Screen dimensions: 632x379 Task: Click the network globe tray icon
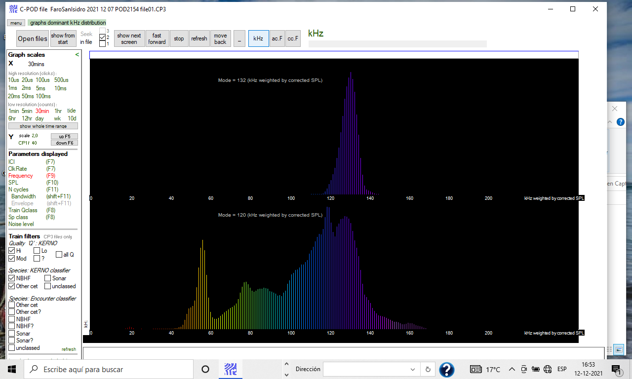click(547, 369)
